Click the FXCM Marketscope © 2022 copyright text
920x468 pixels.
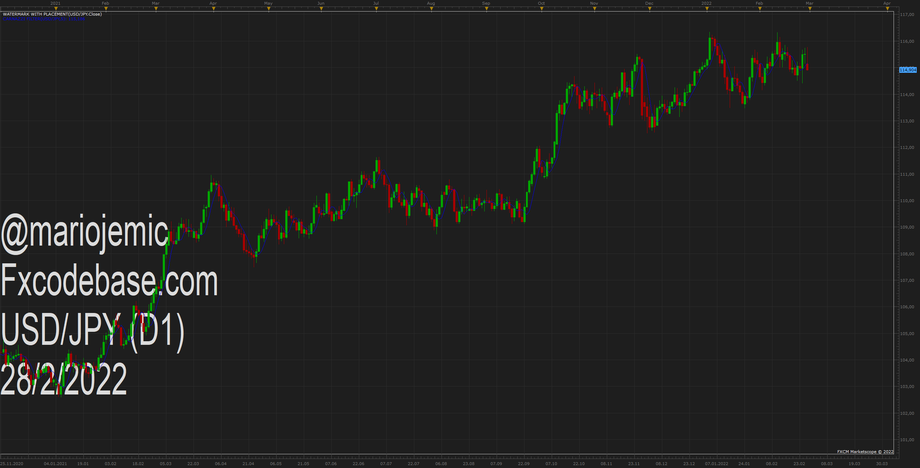865,452
